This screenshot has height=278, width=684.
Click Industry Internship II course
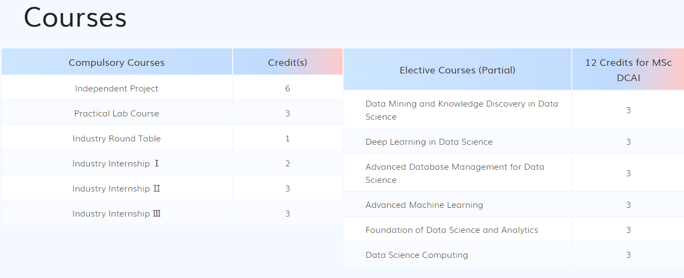[117, 188]
